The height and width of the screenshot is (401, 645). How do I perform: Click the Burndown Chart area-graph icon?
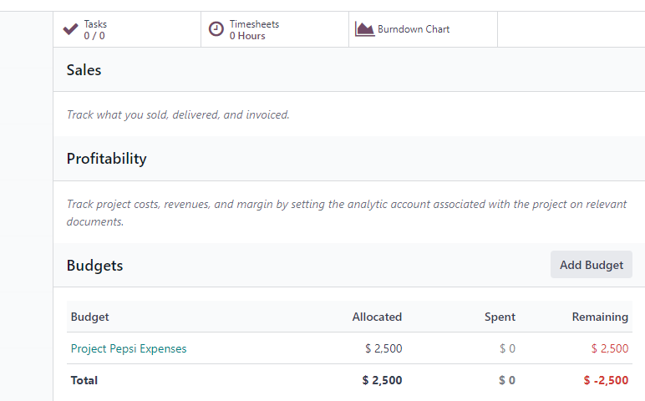click(364, 29)
